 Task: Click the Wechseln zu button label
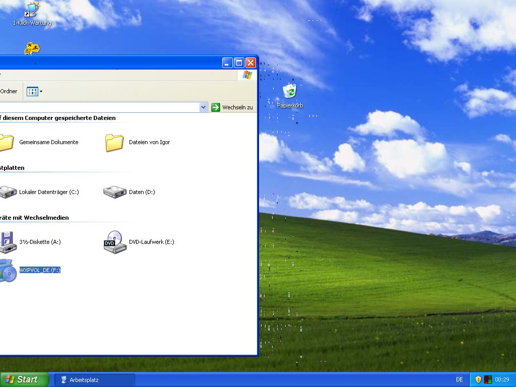tap(237, 108)
